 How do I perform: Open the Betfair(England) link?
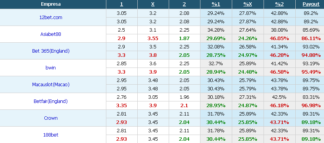50,101
